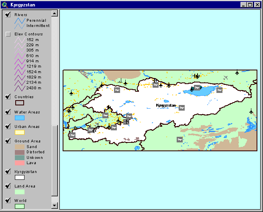Click the Kyrgyzstan white legend swatch
This screenshot has height=212, width=263.
point(20,177)
